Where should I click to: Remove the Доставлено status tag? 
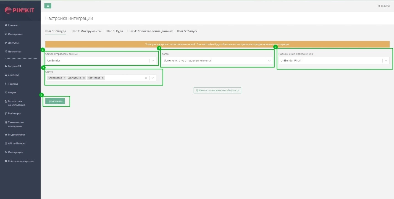click(x=84, y=78)
